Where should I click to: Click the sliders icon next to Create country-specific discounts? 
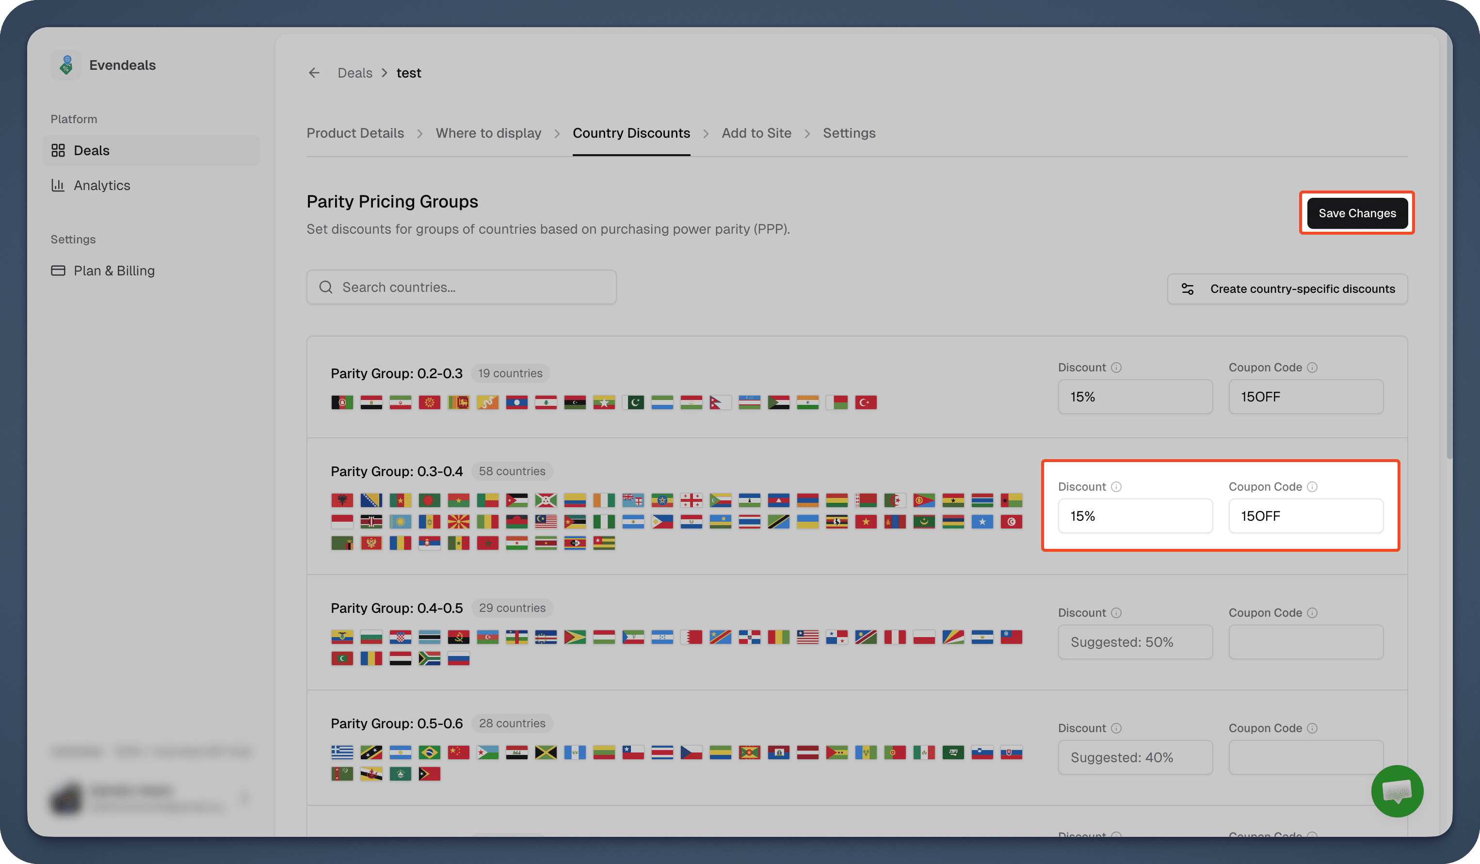(x=1188, y=288)
